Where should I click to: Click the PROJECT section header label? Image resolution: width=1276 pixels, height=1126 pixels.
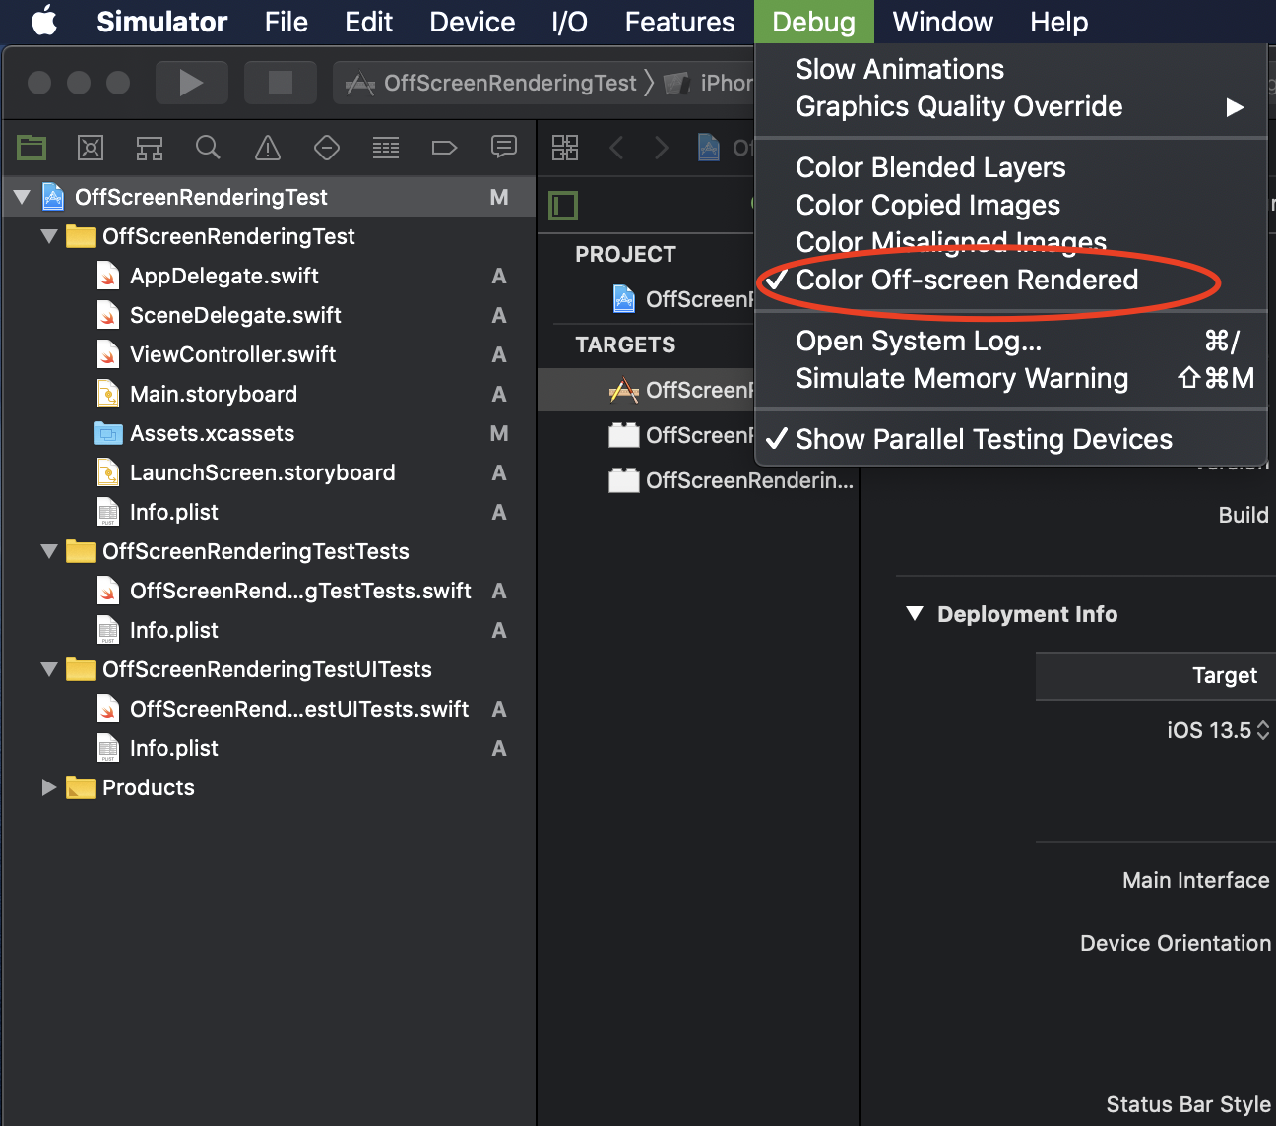(x=625, y=254)
